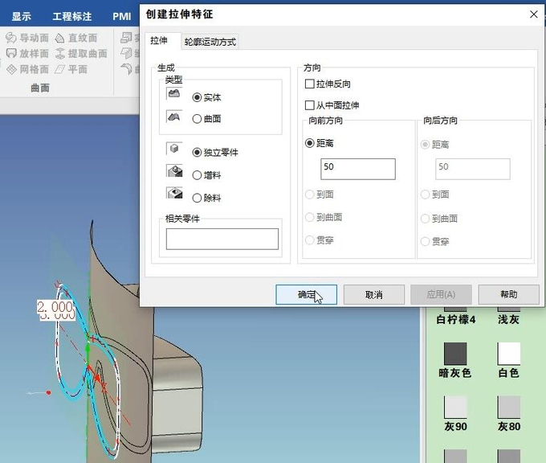
Task: Choose the 提取曲面 extract surface tool
Action: 81,53
